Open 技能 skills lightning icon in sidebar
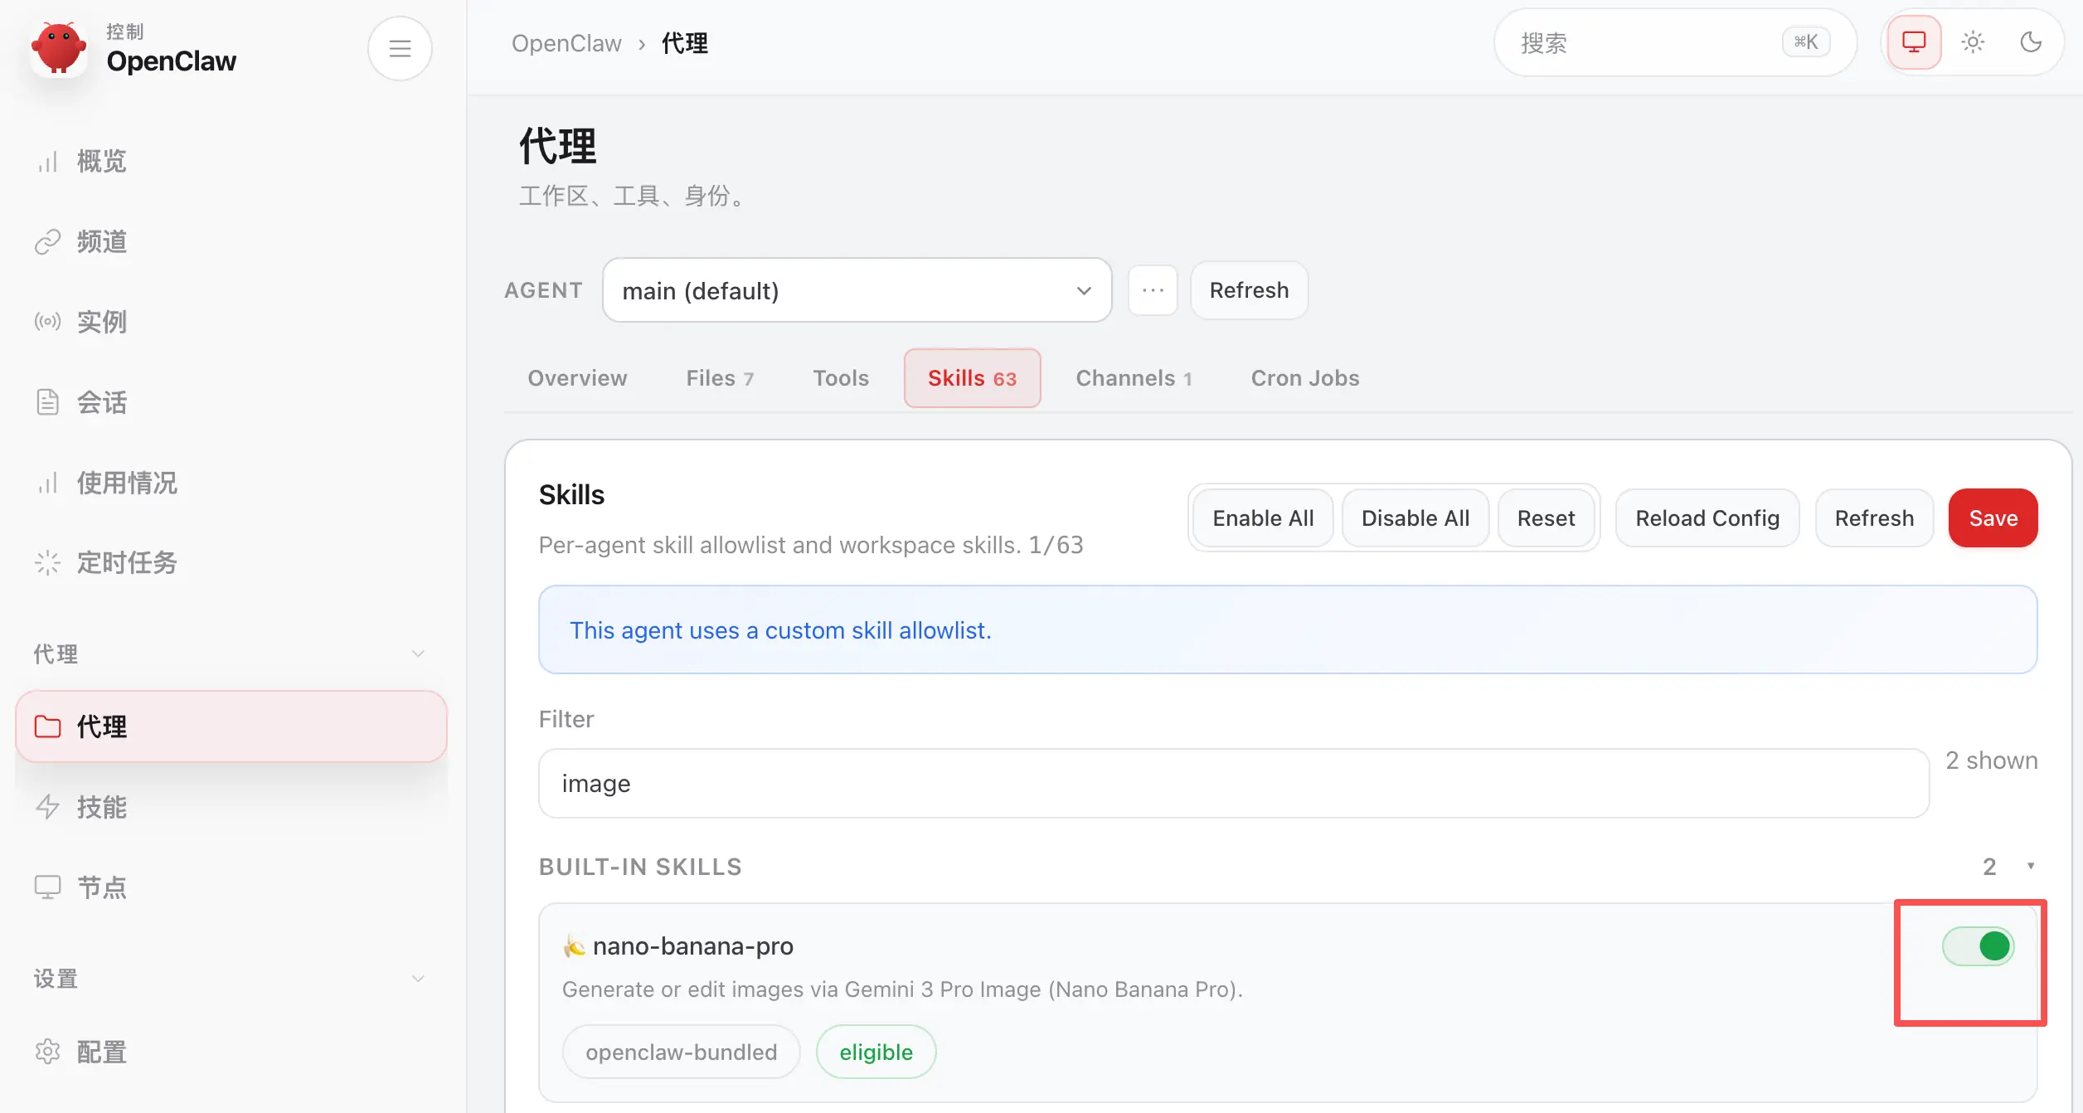 click(47, 807)
